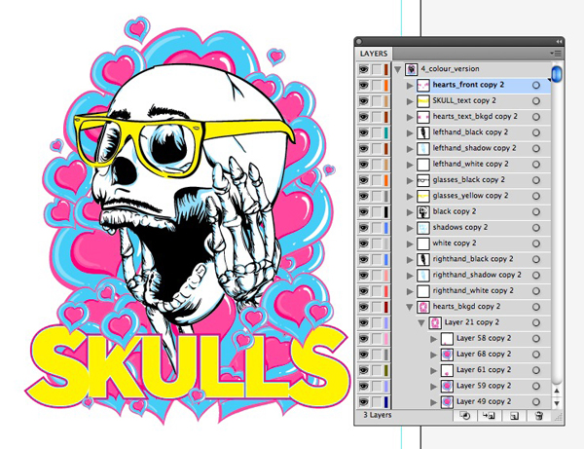Click target circle of SKULL_text copy 2

tap(536, 101)
